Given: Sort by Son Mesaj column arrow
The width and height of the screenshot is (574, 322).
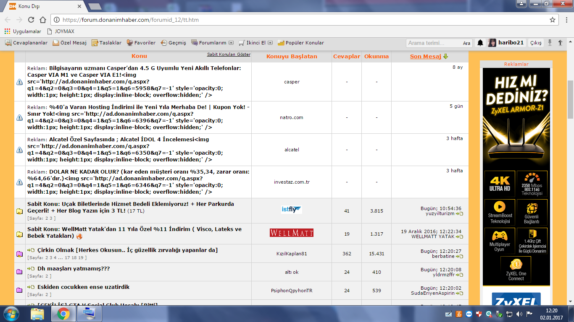Looking at the screenshot, I should [x=446, y=57].
